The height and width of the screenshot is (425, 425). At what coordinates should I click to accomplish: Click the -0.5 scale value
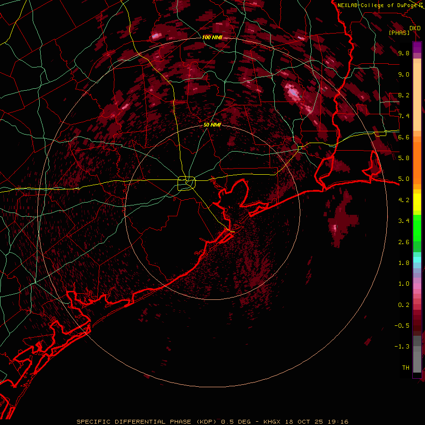coord(402,326)
